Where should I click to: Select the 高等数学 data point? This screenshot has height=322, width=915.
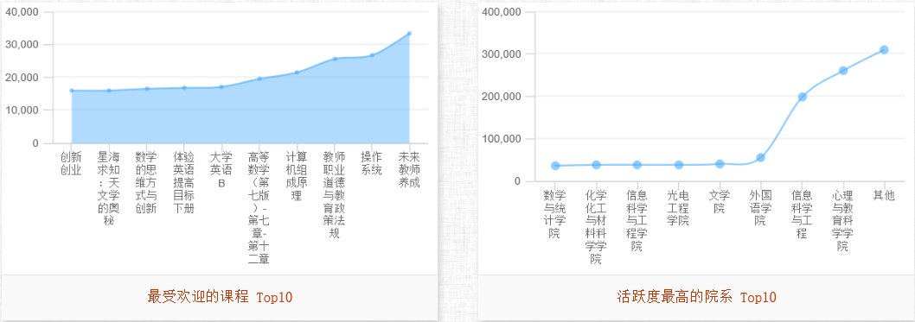(x=259, y=79)
